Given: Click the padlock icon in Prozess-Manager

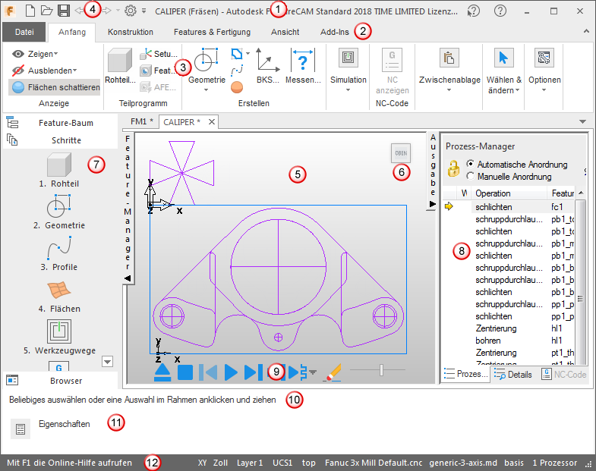Looking at the screenshot, I should (x=453, y=168).
